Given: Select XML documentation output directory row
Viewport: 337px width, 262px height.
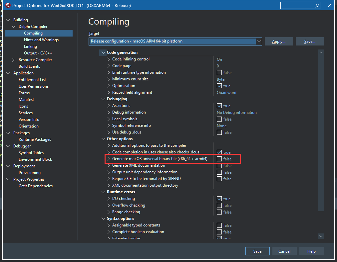Looking at the screenshot, I should [145, 185].
